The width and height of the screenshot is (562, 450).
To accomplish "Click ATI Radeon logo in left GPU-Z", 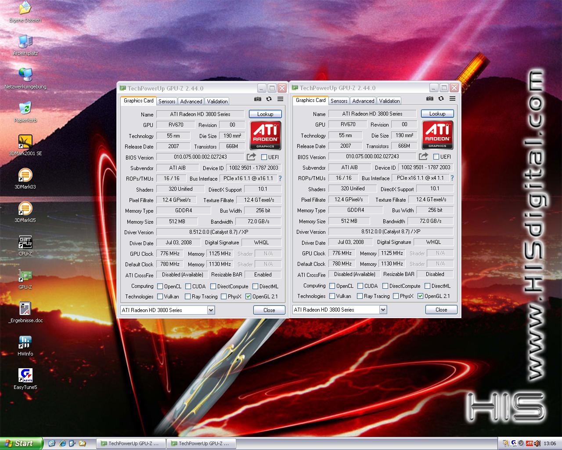I will pyautogui.click(x=265, y=136).
